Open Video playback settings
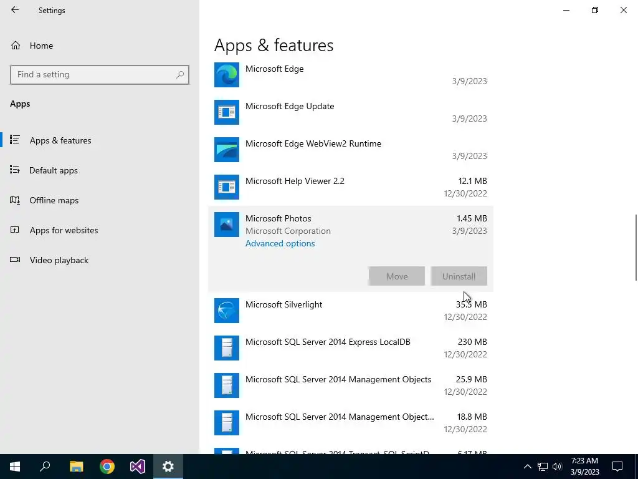This screenshot has width=638, height=479. pyautogui.click(x=59, y=260)
